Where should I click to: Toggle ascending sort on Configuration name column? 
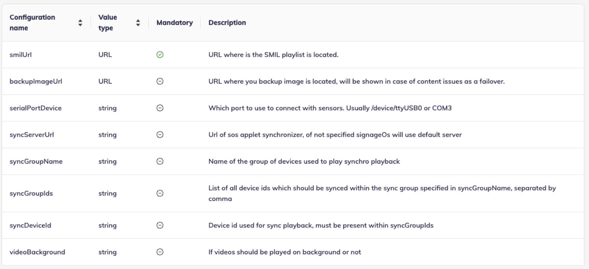click(81, 20)
